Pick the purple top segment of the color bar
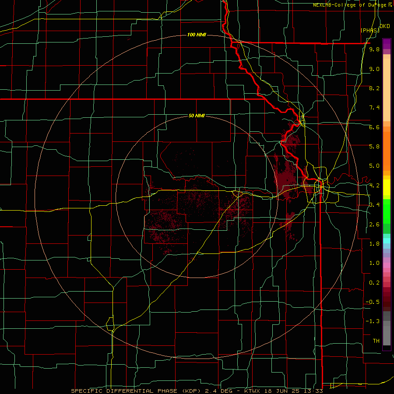This screenshot has width=394, height=394. (387, 44)
